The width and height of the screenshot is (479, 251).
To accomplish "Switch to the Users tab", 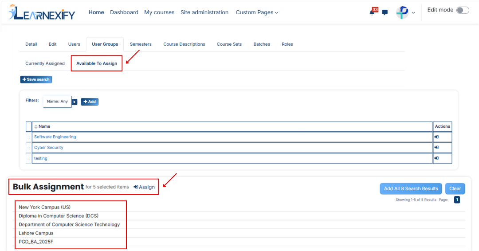I will [x=74, y=44].
